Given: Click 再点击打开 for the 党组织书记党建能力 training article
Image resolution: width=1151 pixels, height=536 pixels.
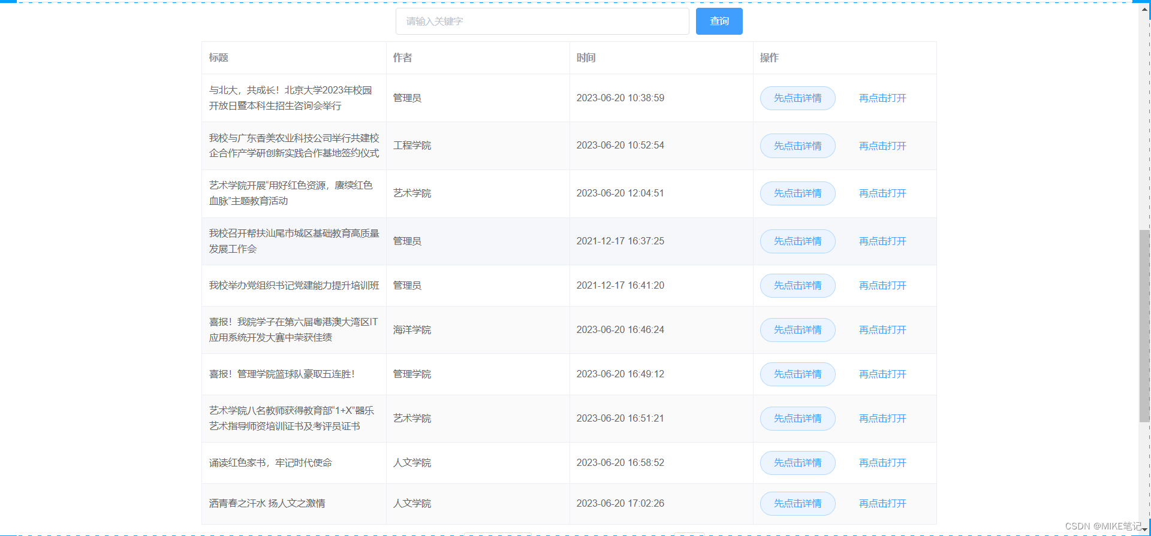Looking at the screenshot, I should point(882,285).
